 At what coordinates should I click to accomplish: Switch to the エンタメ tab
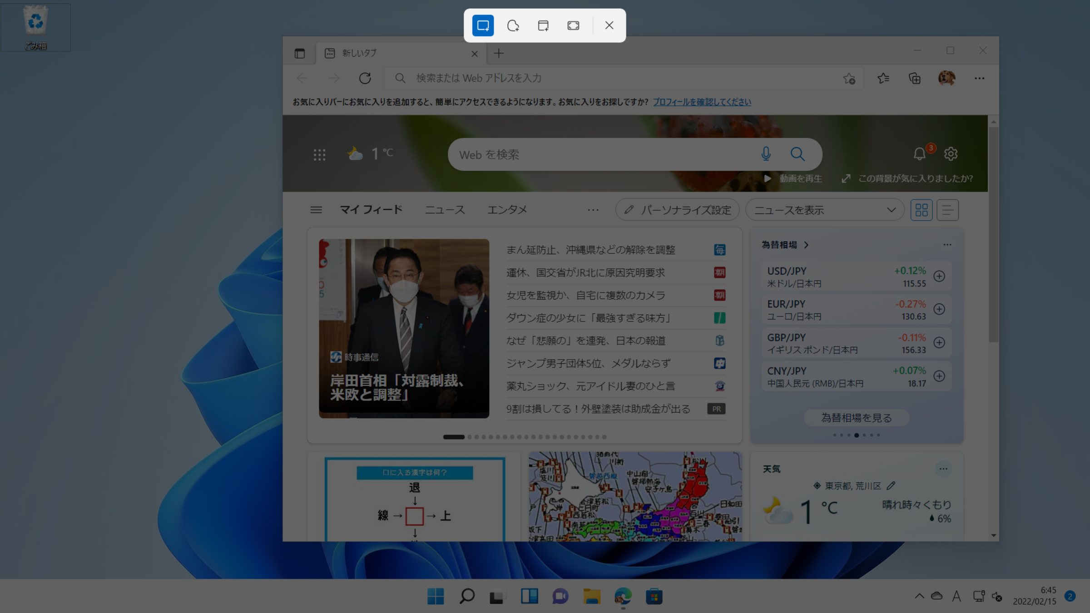point(507,209)
